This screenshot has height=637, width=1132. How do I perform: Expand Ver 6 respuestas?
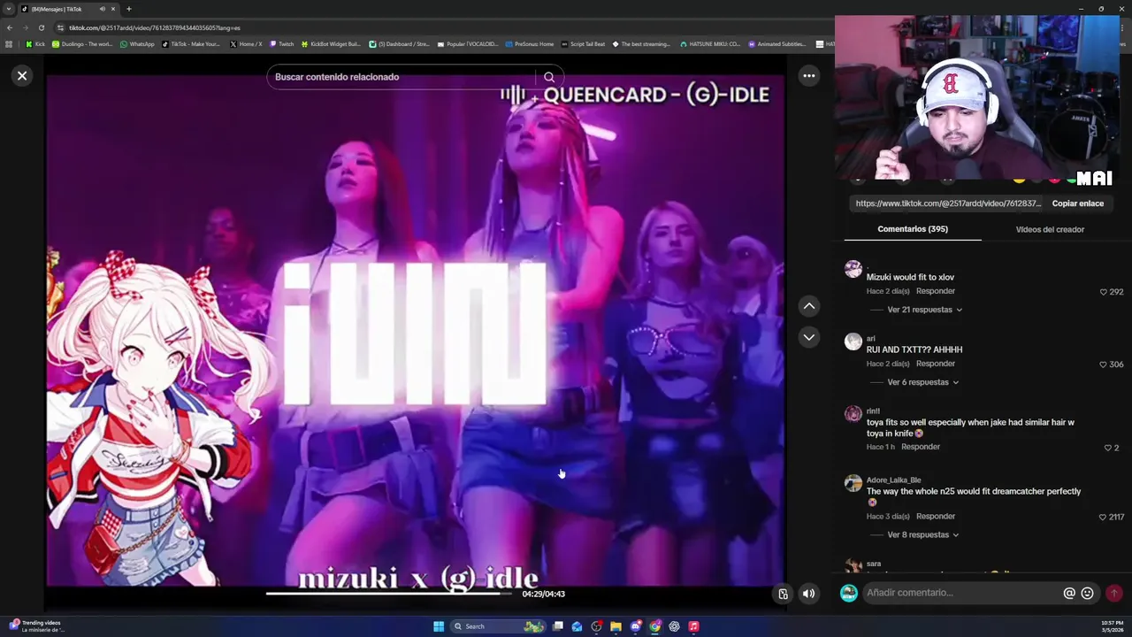coord(922,382)
